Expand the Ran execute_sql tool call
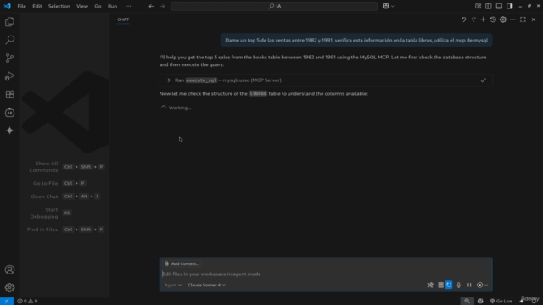543x305 pixels. 326,80
